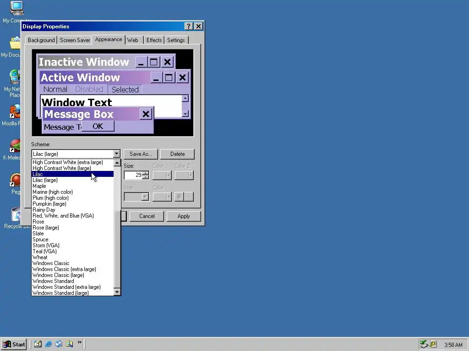Select the plain Rose scheme
This screenshot has height=351, width=469.
[72, 222]
